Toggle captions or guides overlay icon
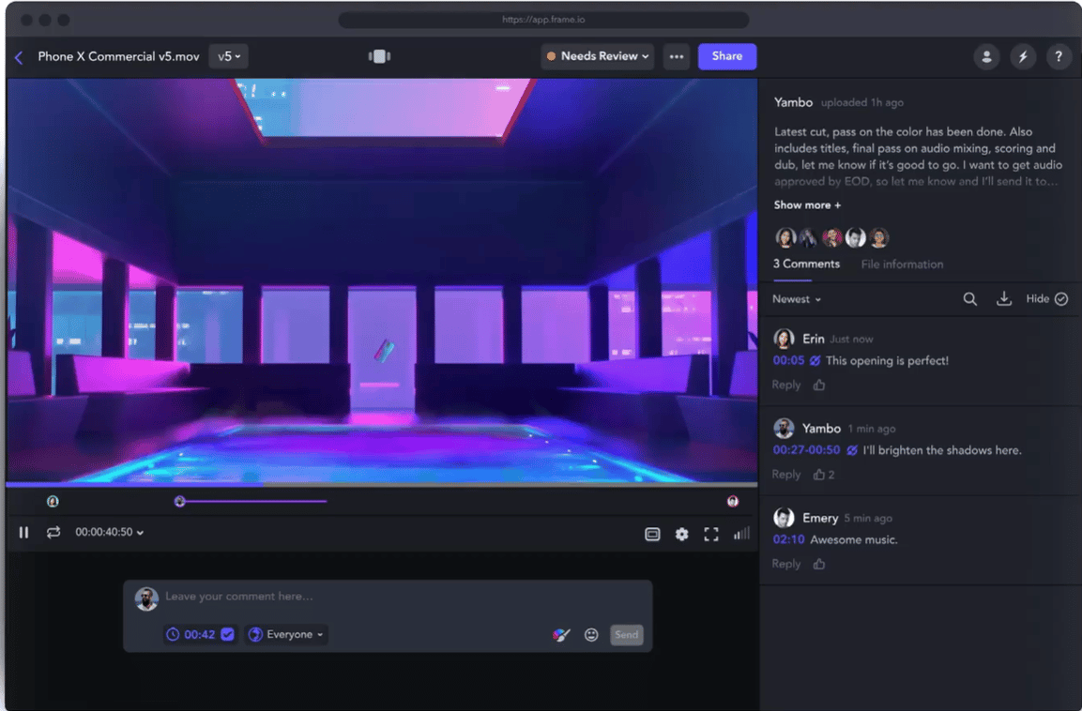Image resolution: width=1082 pixels, height=711 pixels. click(x=652, y=534)
